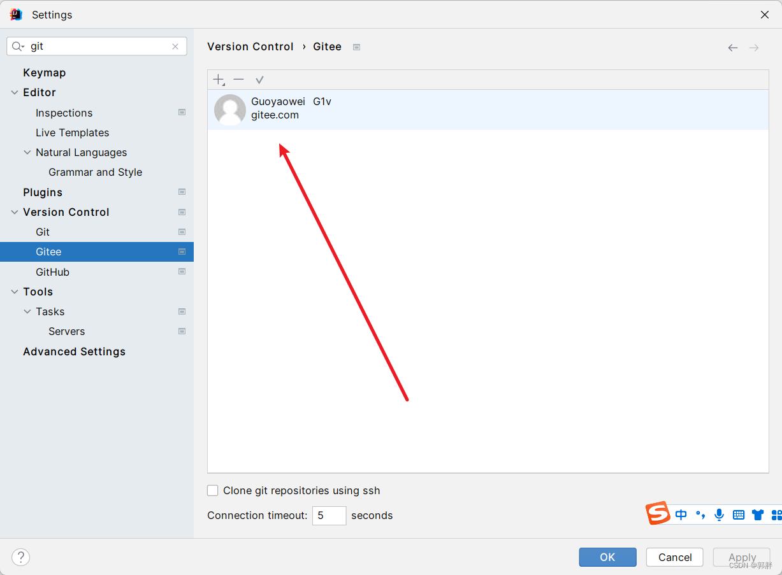Add a new Gitee account
Image resolution: width=782 pixels, height=575 pixels.
219,80
